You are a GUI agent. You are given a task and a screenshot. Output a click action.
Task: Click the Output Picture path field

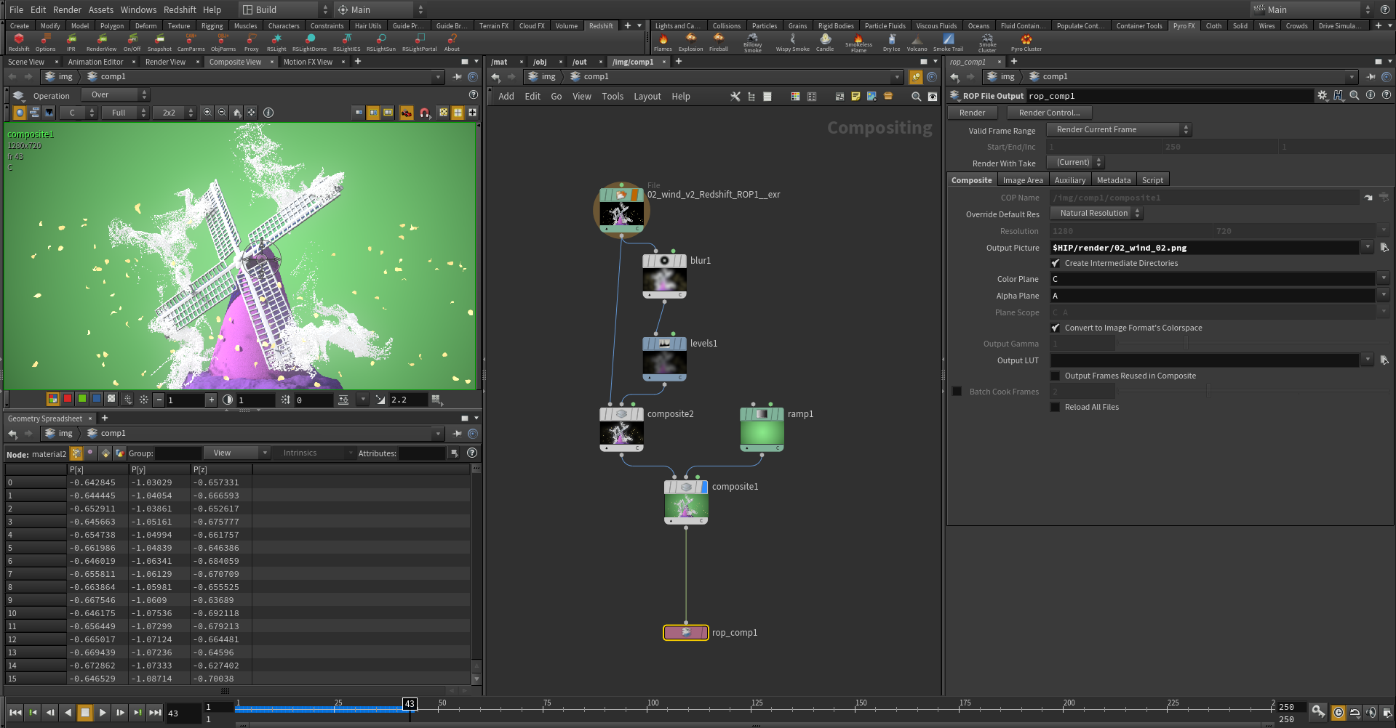[x=1205, y=248]
